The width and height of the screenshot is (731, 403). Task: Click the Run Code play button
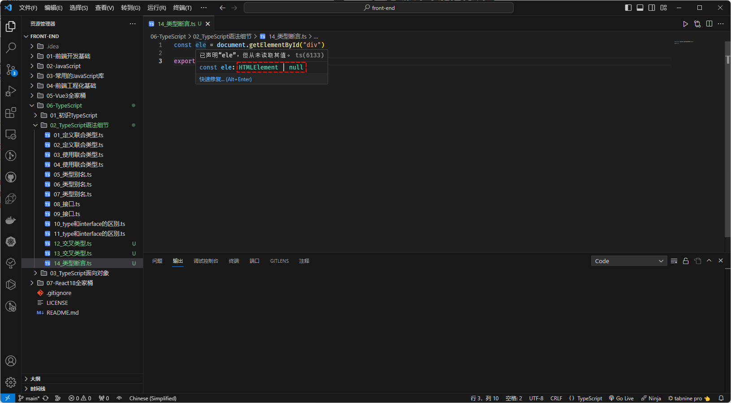coord(685,24)
